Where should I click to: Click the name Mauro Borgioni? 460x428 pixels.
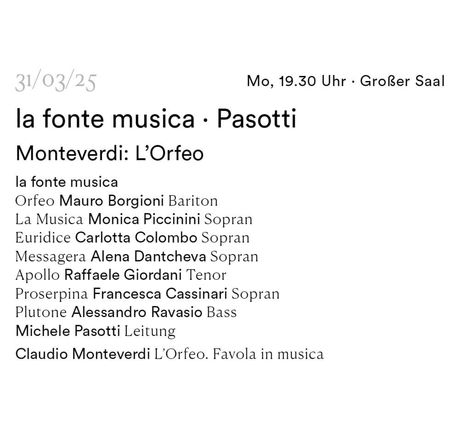112,201
